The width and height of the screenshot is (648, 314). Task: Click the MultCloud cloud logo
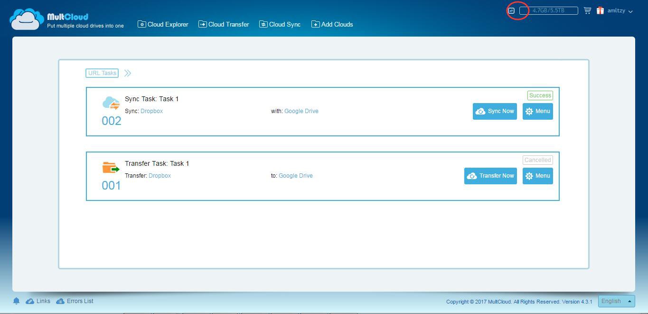tap(27, 19)
